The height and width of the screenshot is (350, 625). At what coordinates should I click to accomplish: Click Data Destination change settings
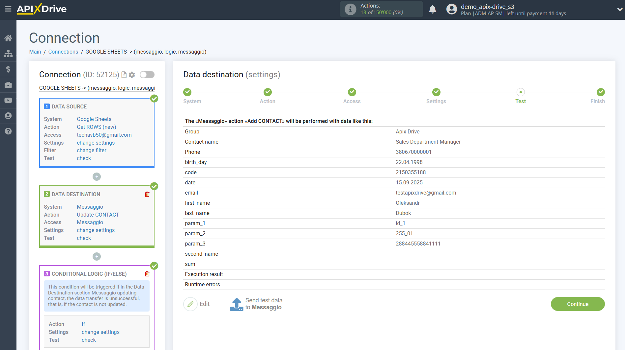coord(96,230)
